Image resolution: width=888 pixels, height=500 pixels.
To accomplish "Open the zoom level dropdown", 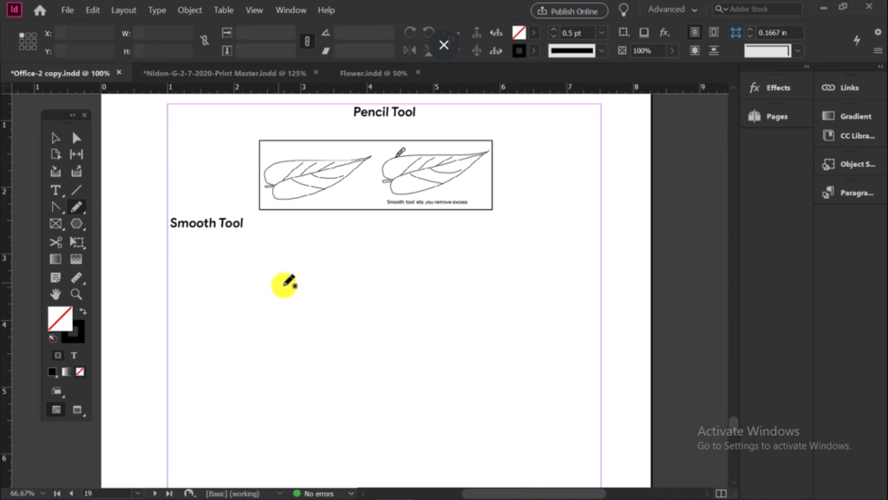I will (42, 494).
